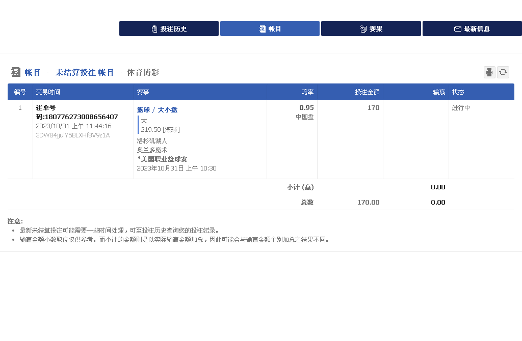This screenshot has height=341, width=522.
Task: Click the 注意: heading
Action: pos(15,221)
